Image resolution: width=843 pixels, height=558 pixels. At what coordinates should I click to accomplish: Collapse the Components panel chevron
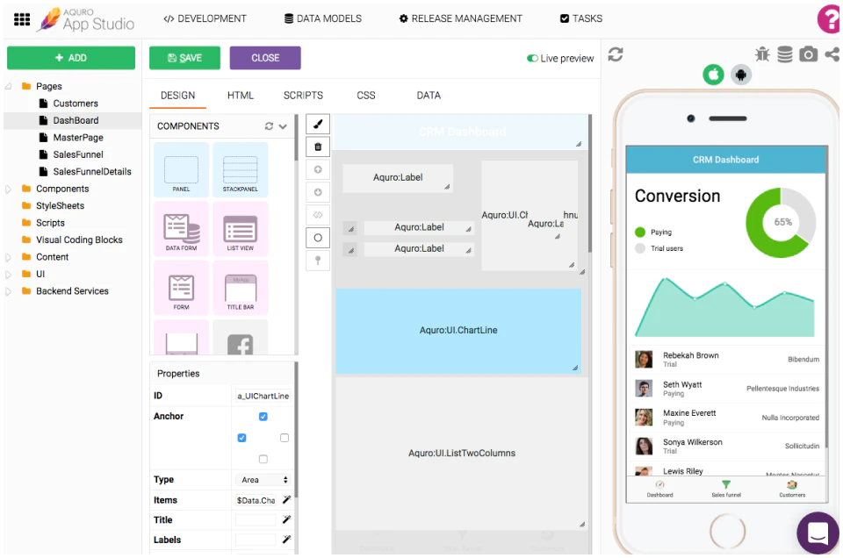283,126
